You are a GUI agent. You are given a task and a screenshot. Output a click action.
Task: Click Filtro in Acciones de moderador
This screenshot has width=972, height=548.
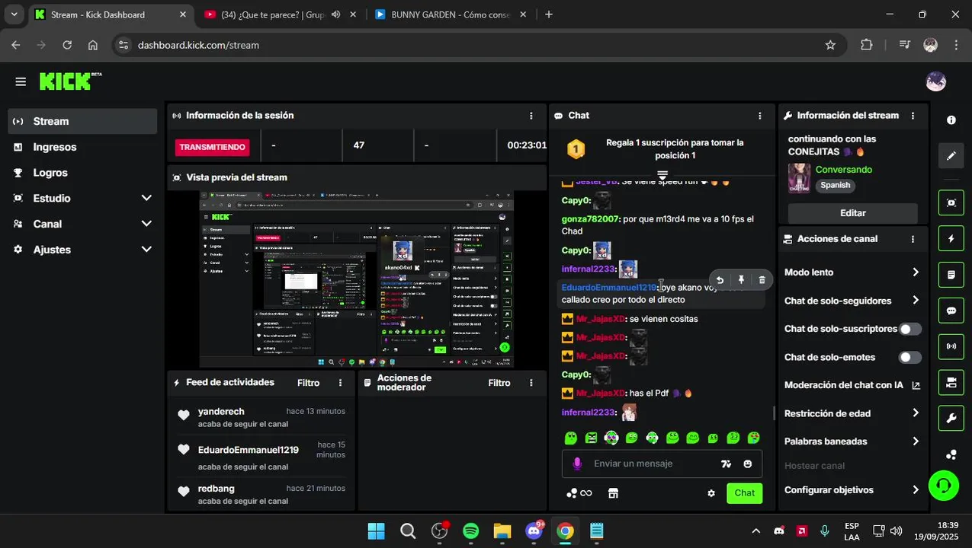click(499, 383)
